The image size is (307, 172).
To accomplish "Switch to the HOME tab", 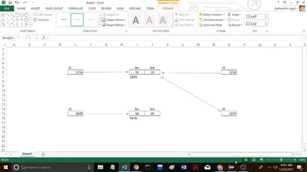I will point(21,9).
